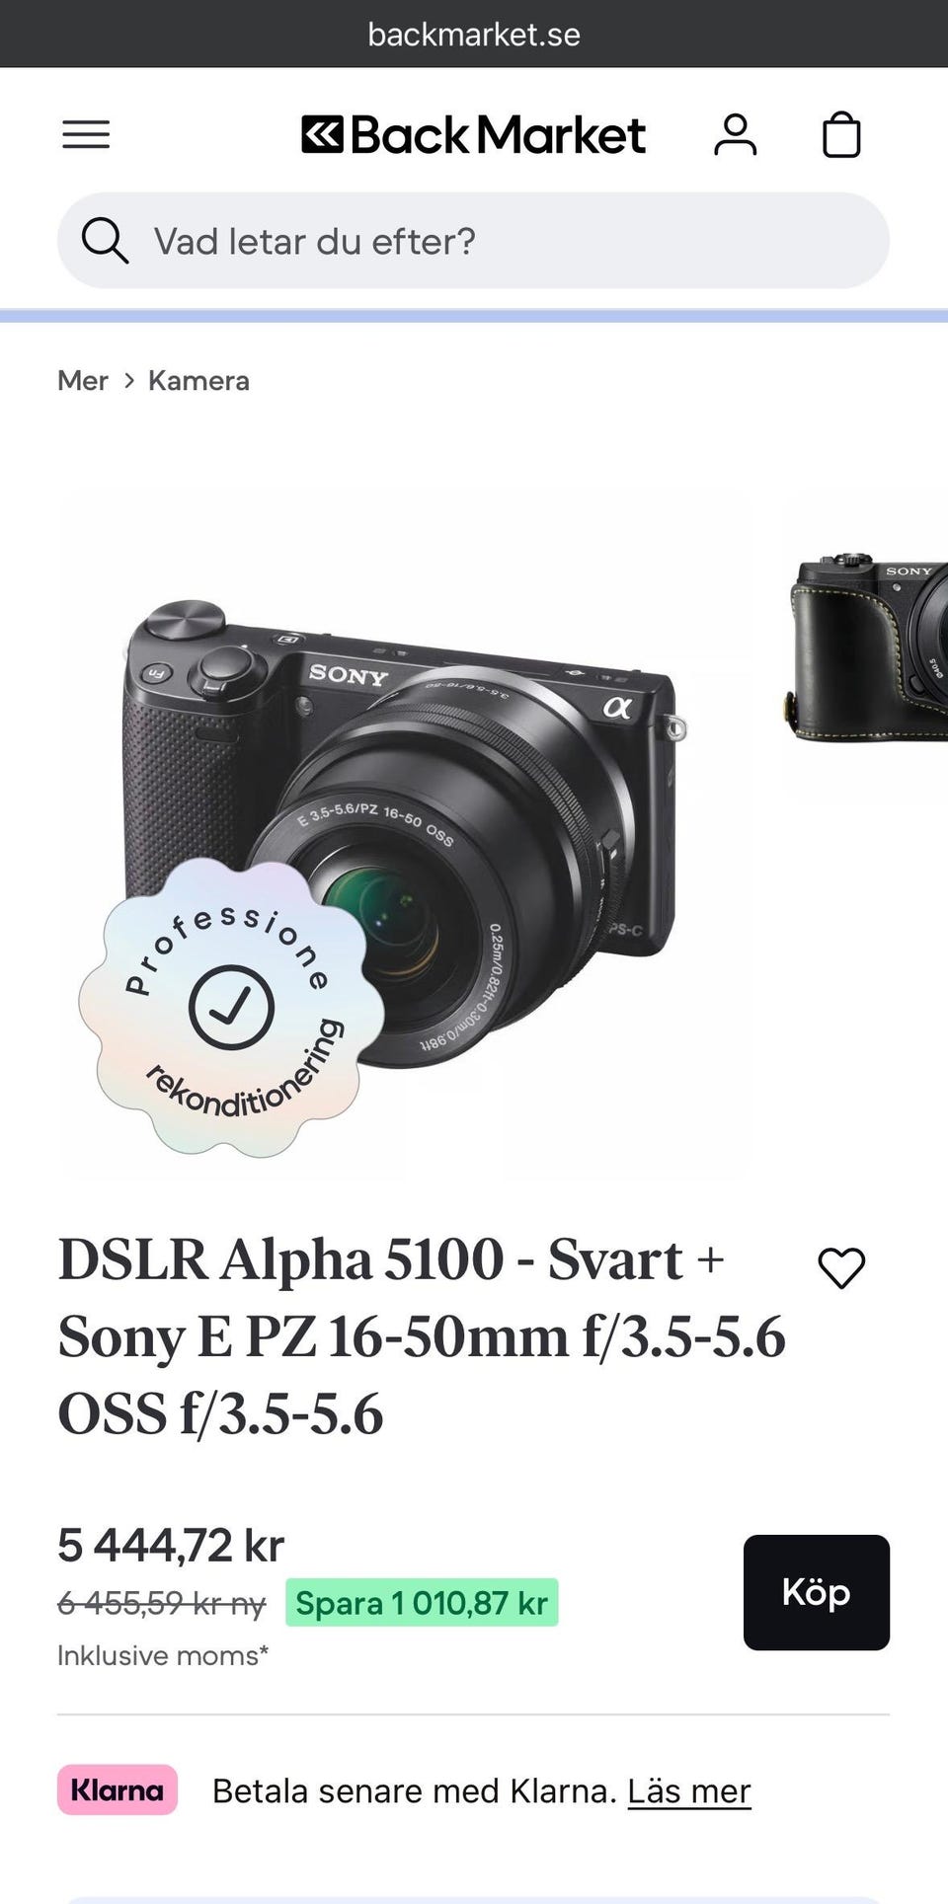Click the professionell rekonditionering badge

[232, 1007]
